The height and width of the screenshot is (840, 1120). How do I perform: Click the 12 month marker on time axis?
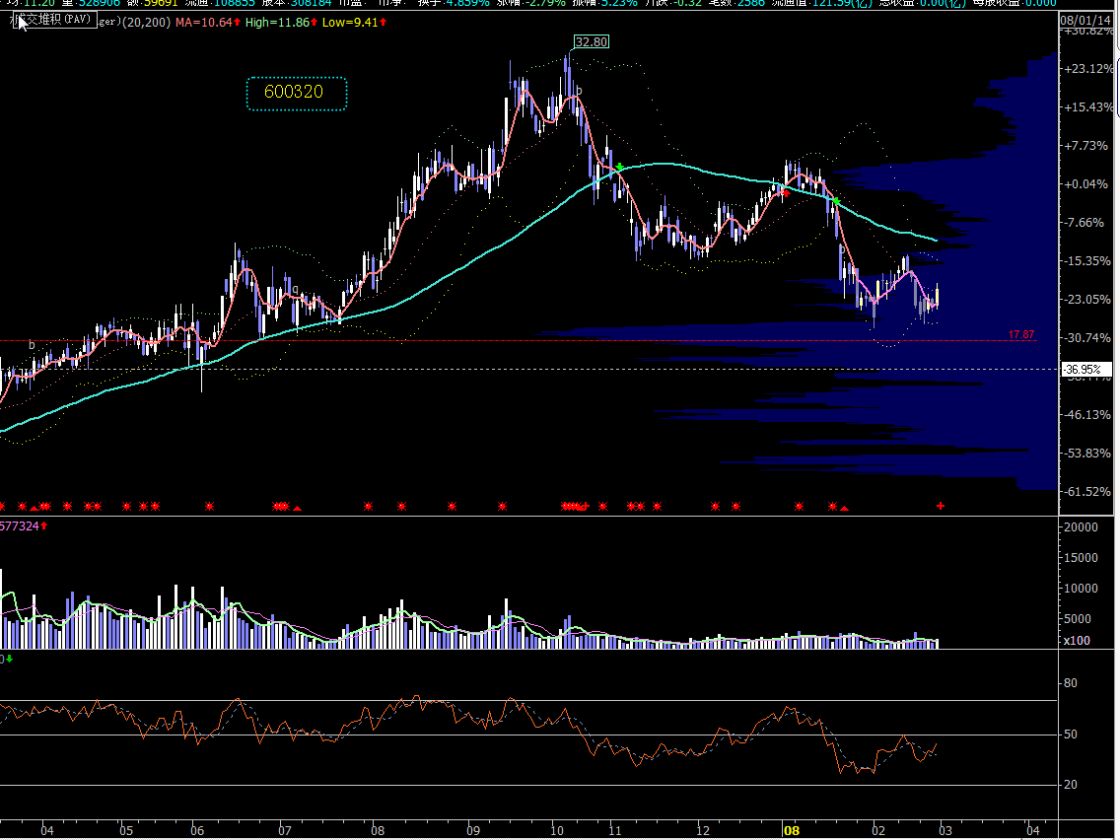[x=703, y=831]
